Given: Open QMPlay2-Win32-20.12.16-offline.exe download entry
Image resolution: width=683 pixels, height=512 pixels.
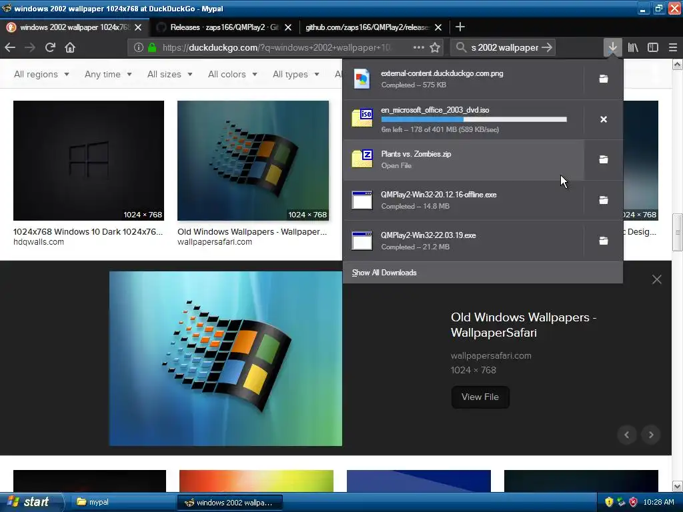Looking at the screenshot, I should [464, 200].
